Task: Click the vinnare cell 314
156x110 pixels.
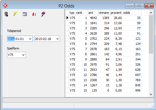Action: point(104,23)
